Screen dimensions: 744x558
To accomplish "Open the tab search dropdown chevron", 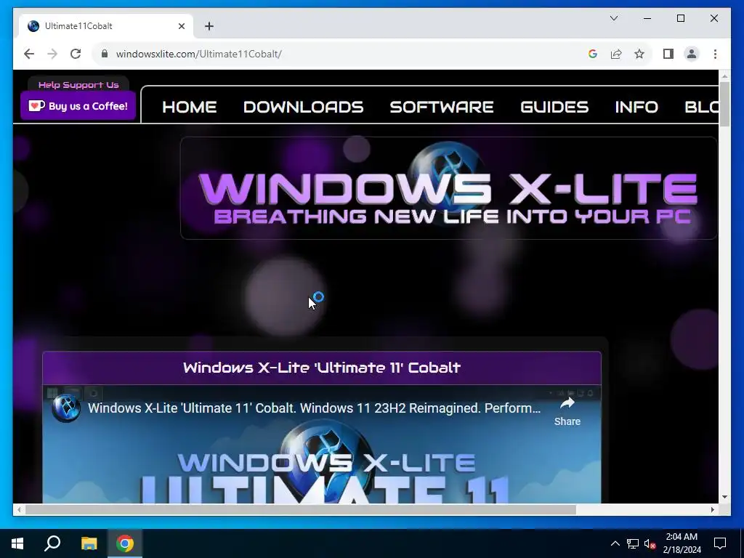I will (613, 18).
